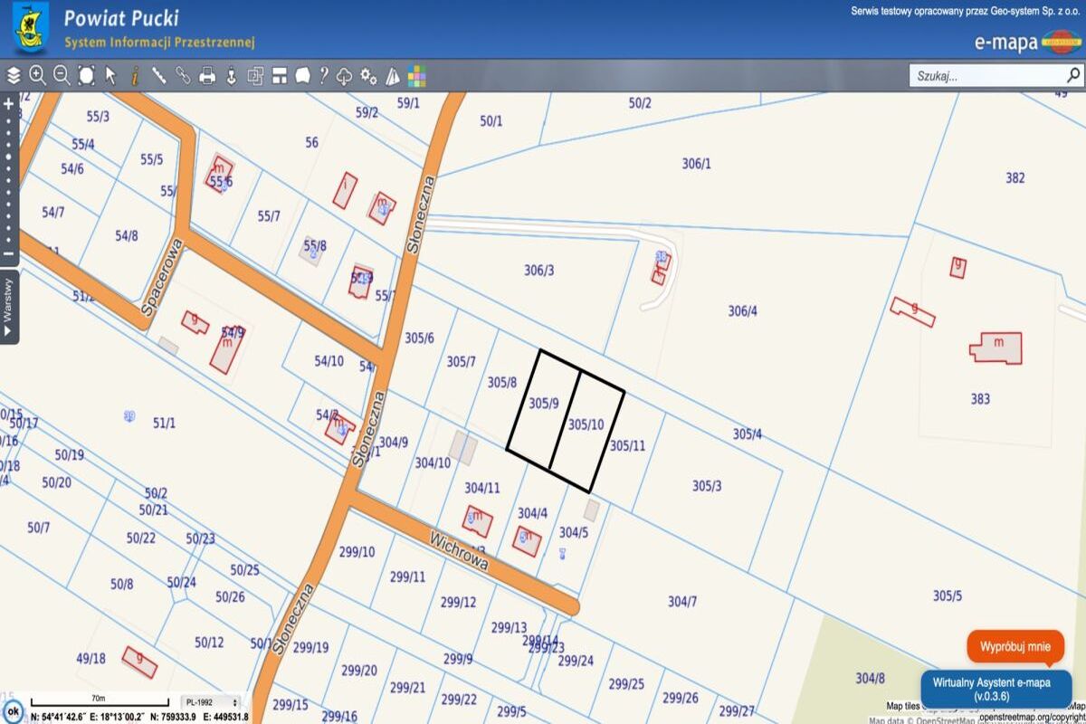Click the cloud download icon
The height and width of the screenshot is (724, 1086).
tap(345, 76)
